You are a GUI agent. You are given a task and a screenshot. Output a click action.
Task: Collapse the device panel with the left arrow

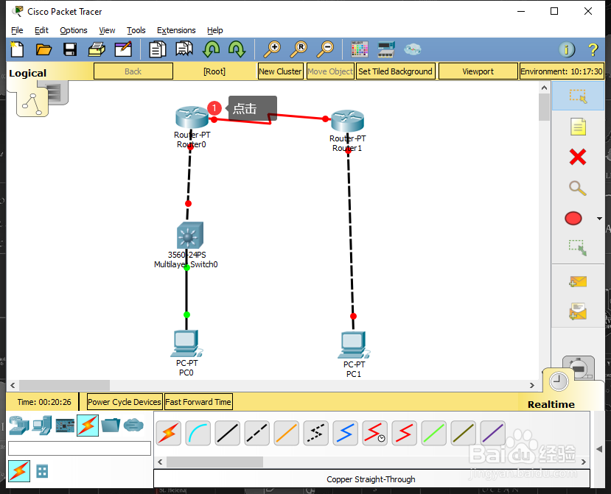(x=599, y=449)
